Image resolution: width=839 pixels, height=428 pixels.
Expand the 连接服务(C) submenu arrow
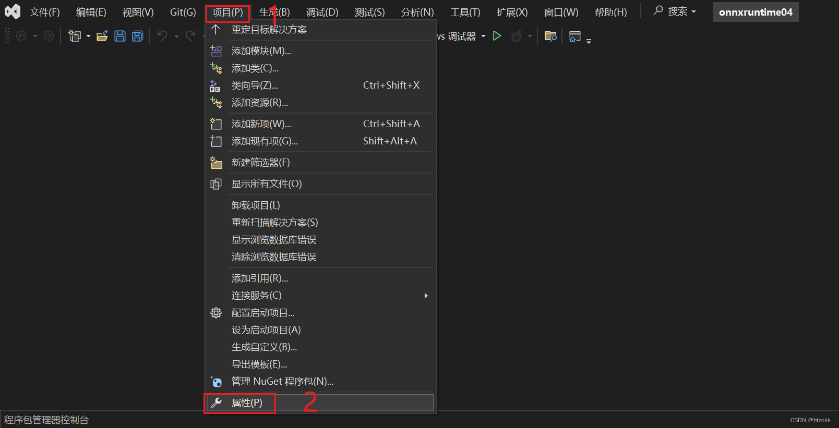426,296
